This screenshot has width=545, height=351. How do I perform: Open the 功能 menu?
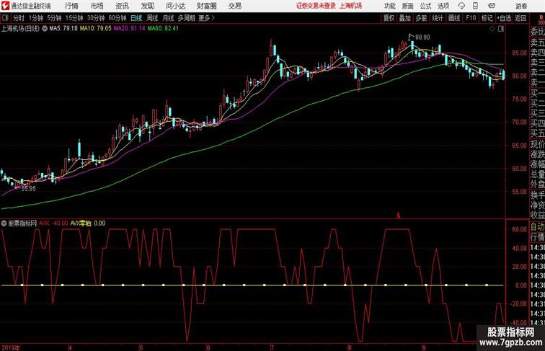(389, 6)
